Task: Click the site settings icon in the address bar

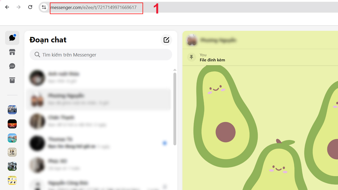Action: (x=44, y=8)
